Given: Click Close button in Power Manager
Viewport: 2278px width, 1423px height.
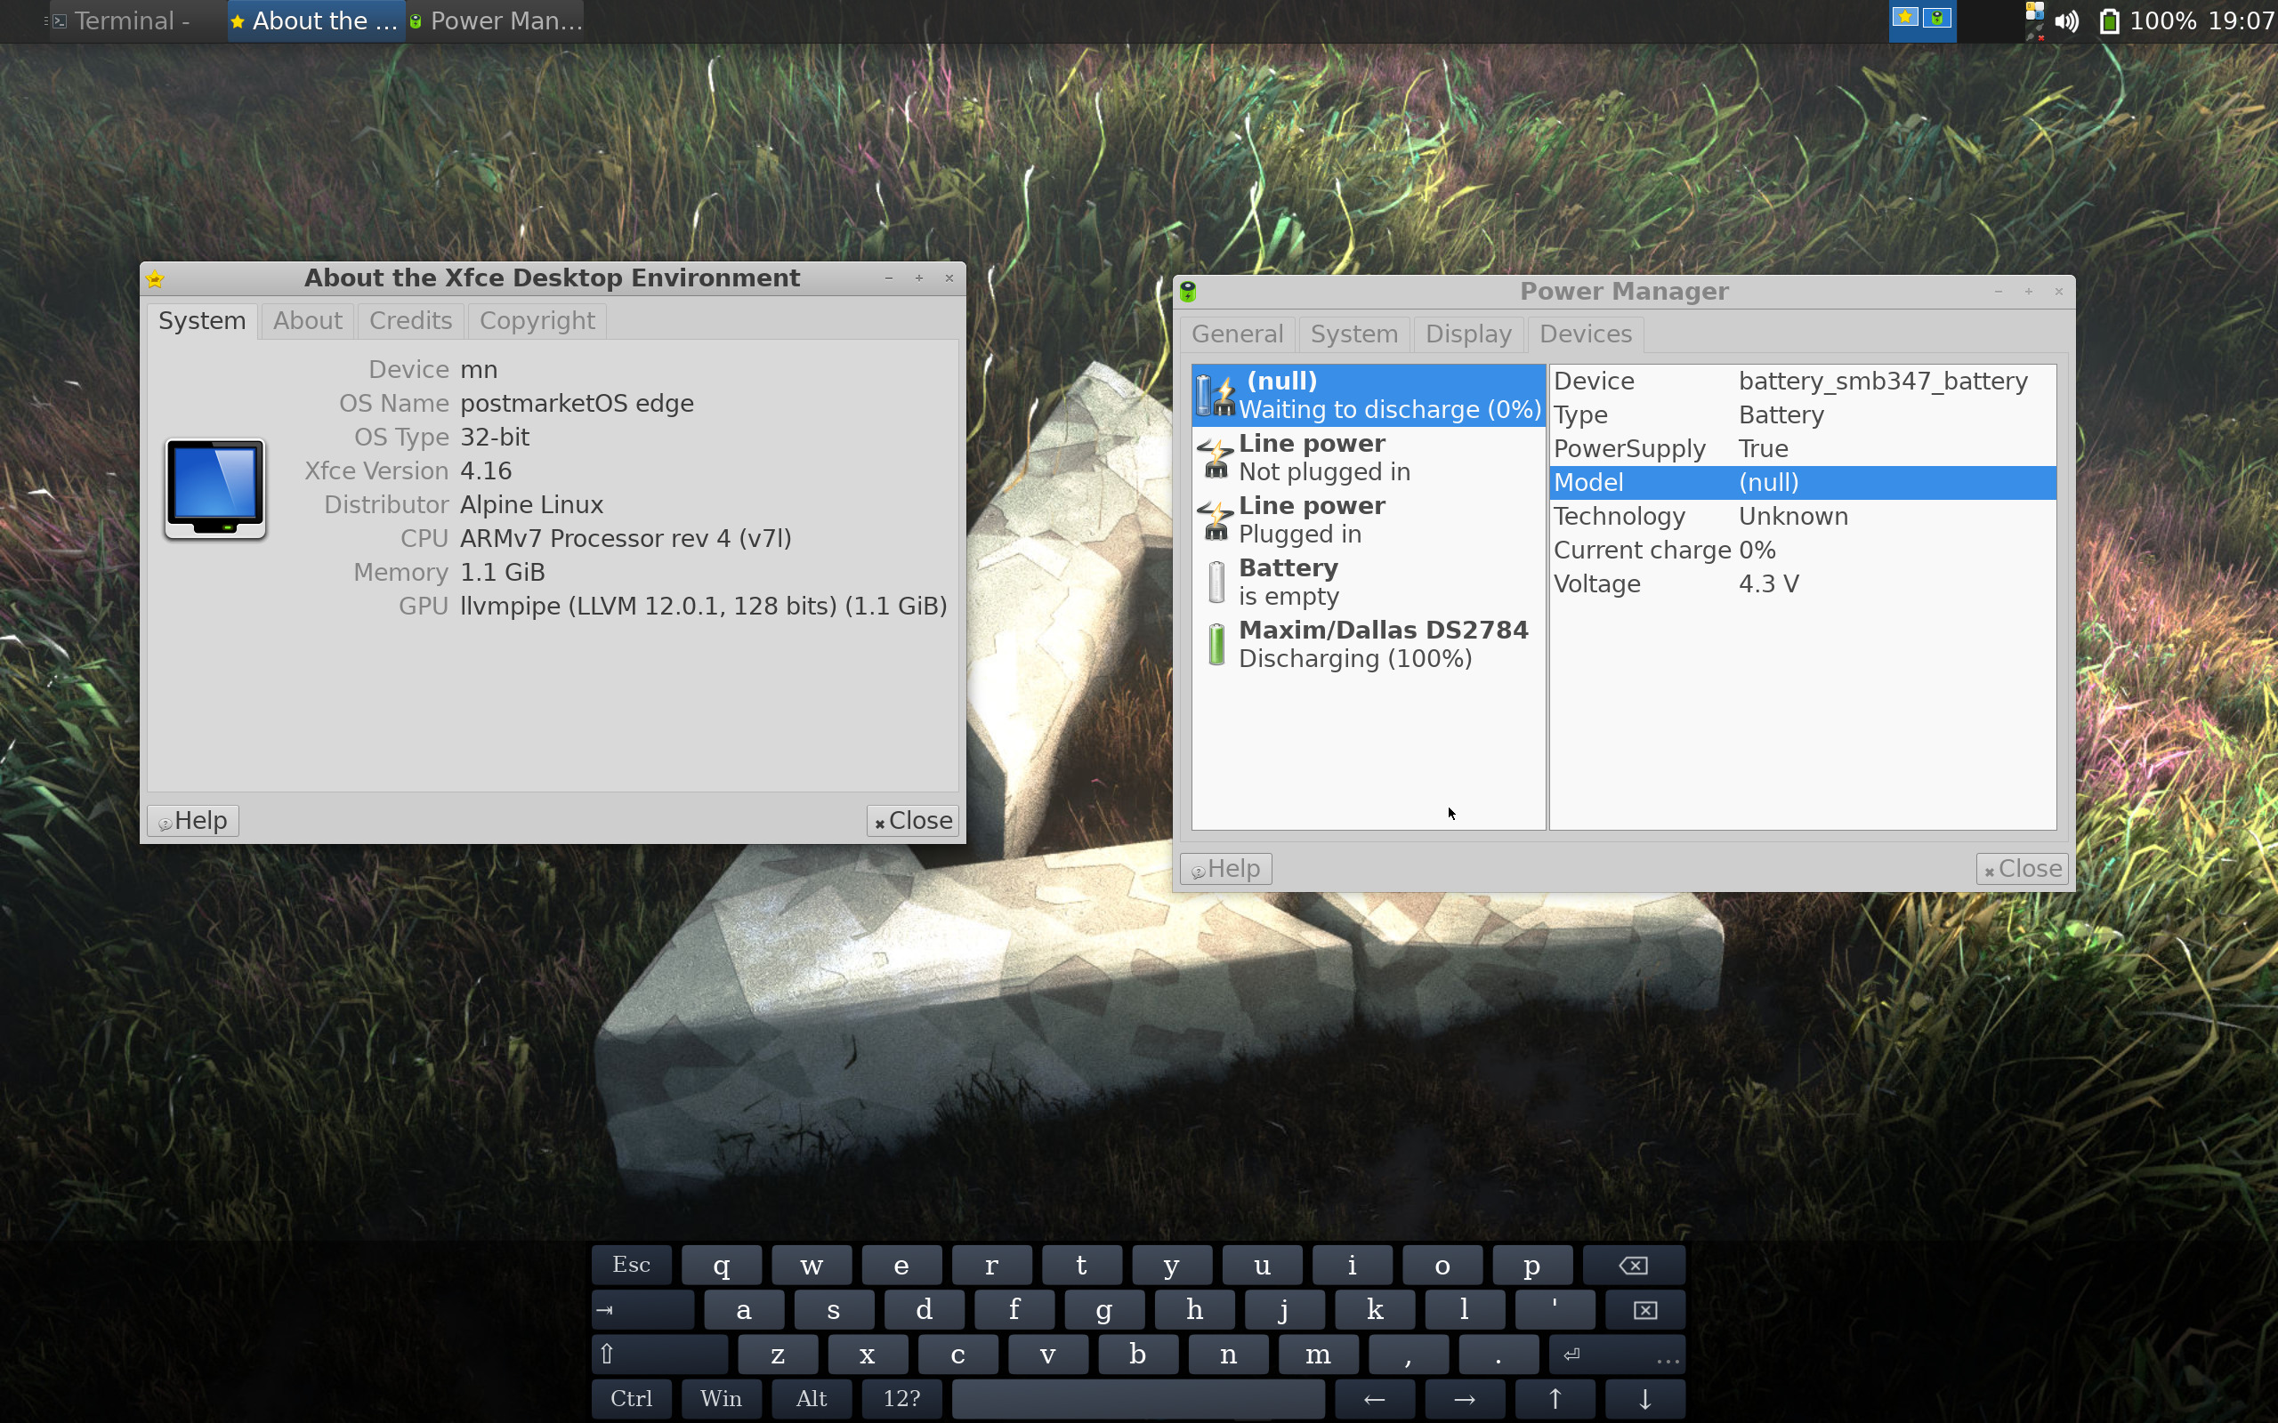Looking at the screenshot, I should pyautogui.click(x=2021, y=869).
